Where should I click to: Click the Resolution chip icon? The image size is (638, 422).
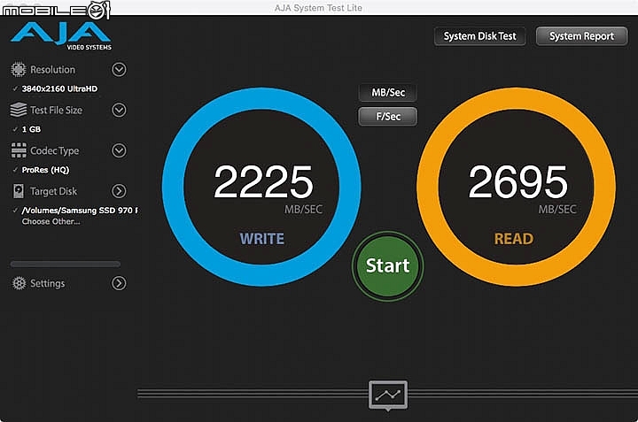(x=19, y=70)
